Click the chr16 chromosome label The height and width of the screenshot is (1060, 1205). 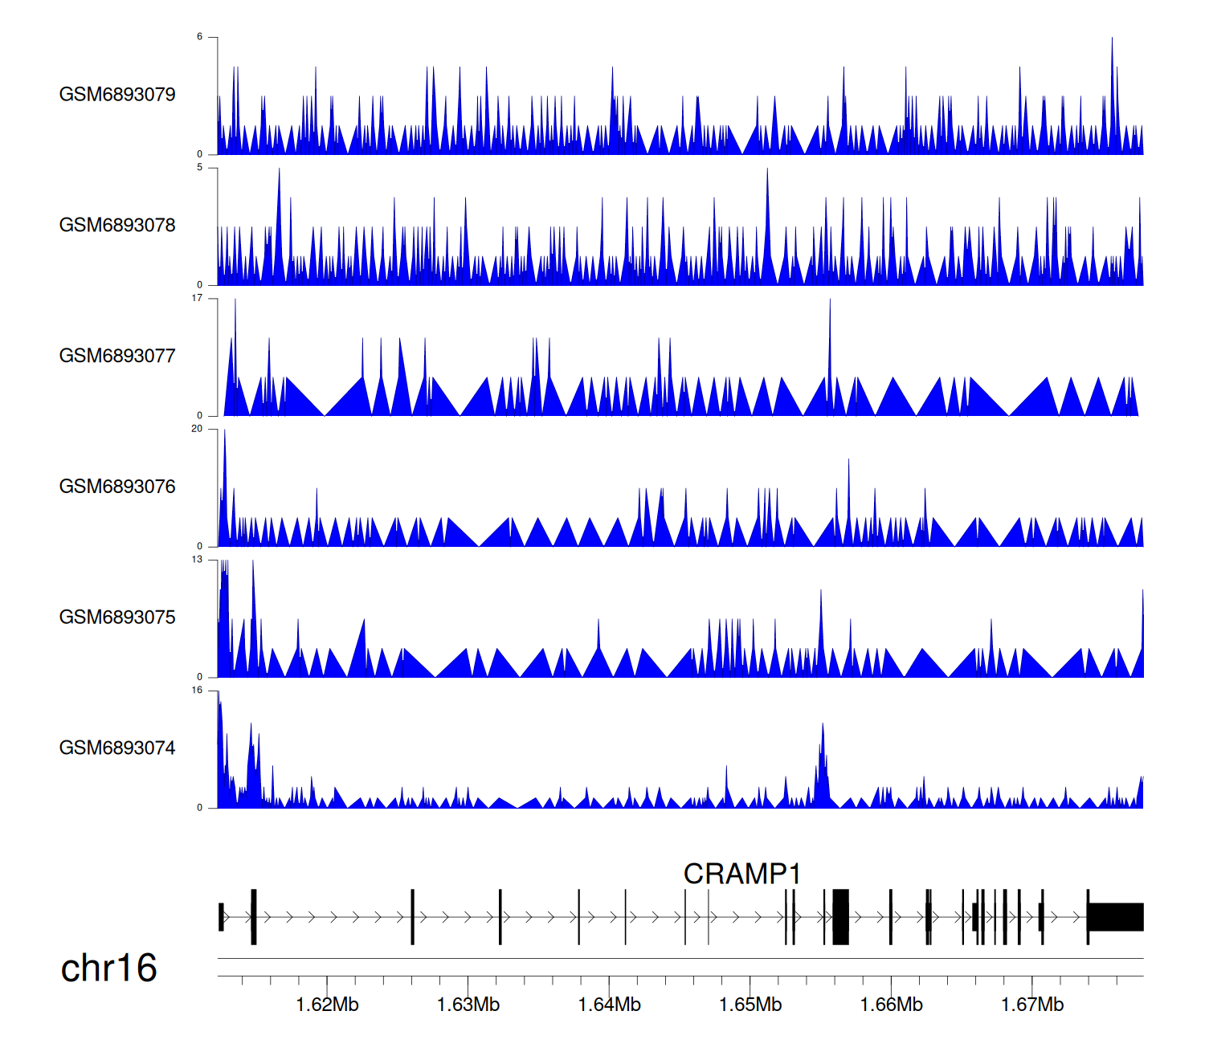tap(108, 968)
